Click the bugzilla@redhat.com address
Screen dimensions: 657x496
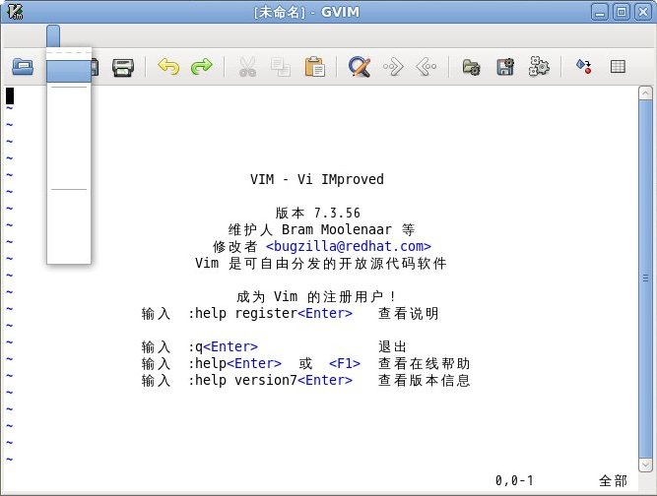[348, 247]
